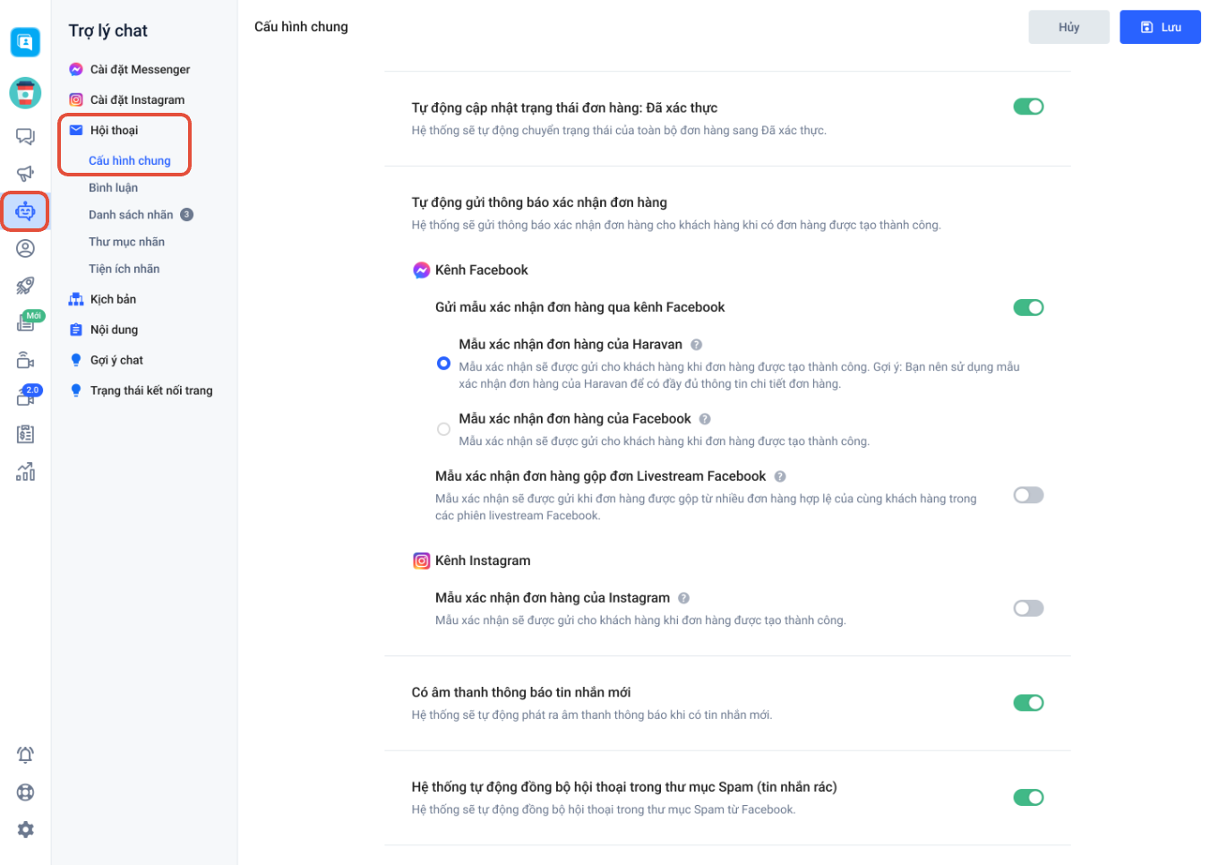Open the bar chart reports icon
This screenshot has height=865, width=1218.
click(x=25, y=472)
